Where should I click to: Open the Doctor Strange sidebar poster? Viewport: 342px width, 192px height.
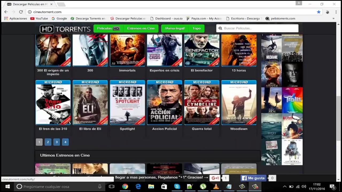(271, 74)
